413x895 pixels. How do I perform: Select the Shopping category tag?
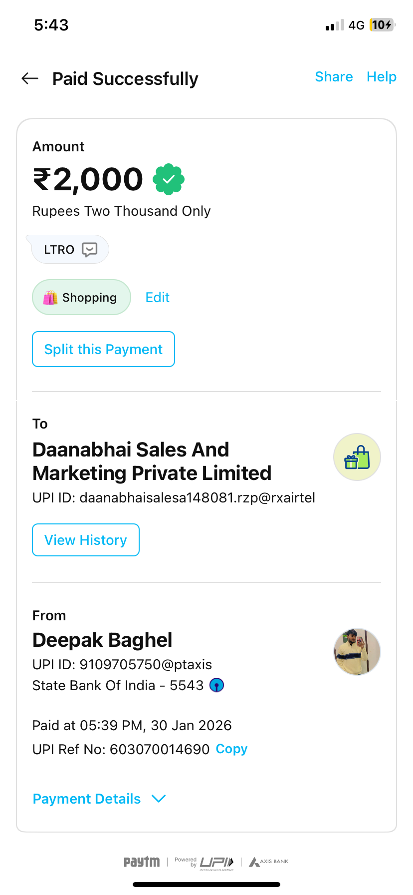click(x=81, y=297)
